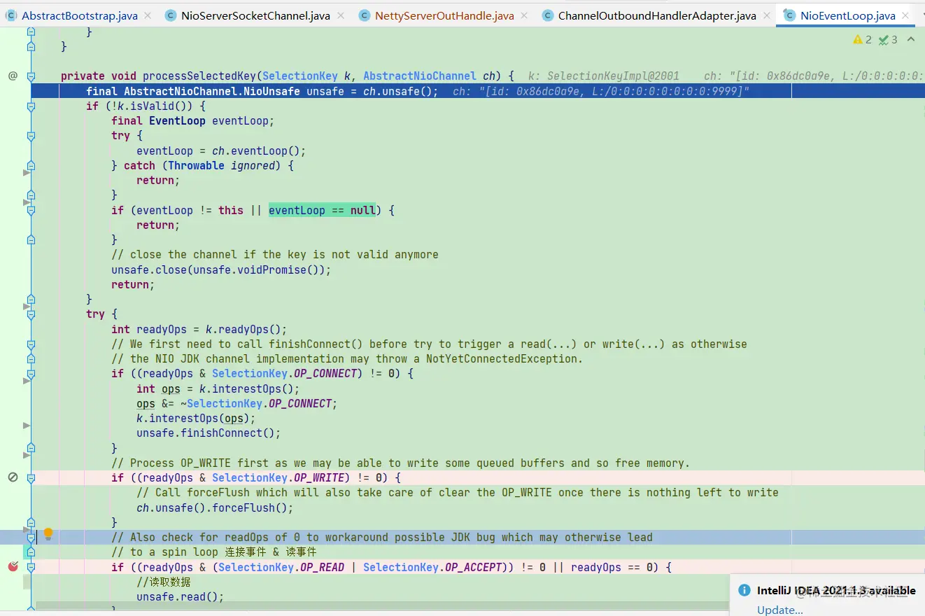Click the 'Throwable' type in catch clause
Viewport: 925px width, 616px height.
point(196,165)
